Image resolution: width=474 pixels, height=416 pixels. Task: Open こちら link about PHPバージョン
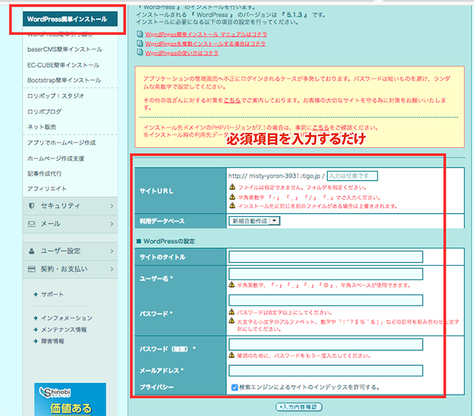[x=321, y=127]
